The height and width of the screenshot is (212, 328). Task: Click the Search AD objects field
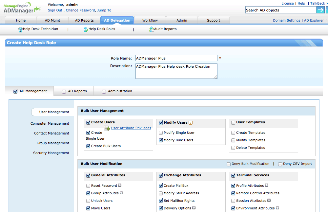click(281, 10)
